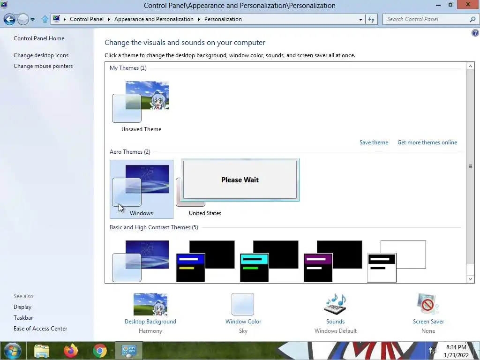The height and width of the screenshot is (360, 480).
Task: Click the theme list scrollbar thumb
Action: (x=470, y=166)
